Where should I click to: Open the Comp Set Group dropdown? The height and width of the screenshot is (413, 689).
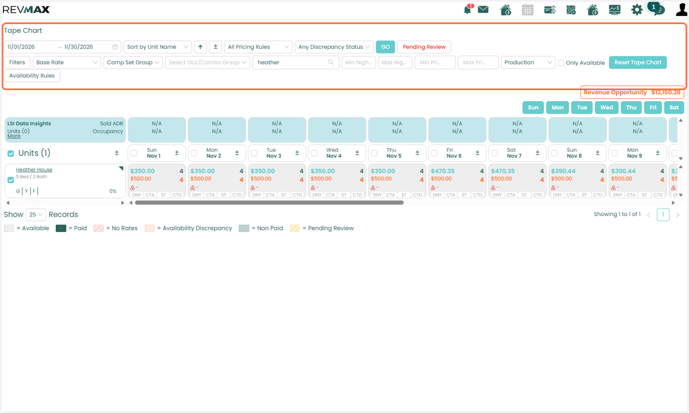pos(133,63)
